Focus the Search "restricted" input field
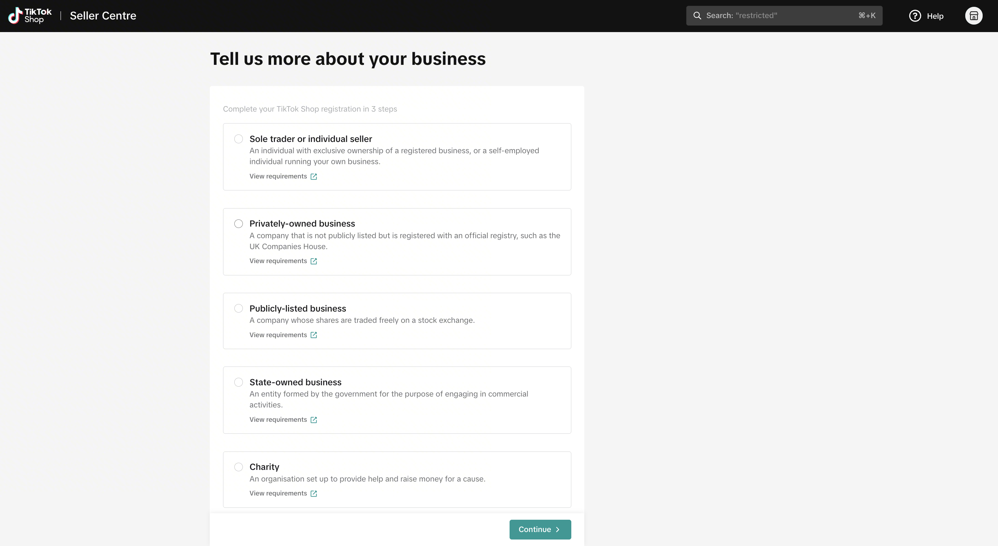Image resolution: width=998 pixels, height=546 pixels. [784, 15]
